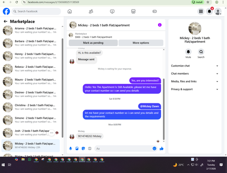Screen dimensions: 227x173
Task: Open the grid Menu icon
Action: click(201, 11)
